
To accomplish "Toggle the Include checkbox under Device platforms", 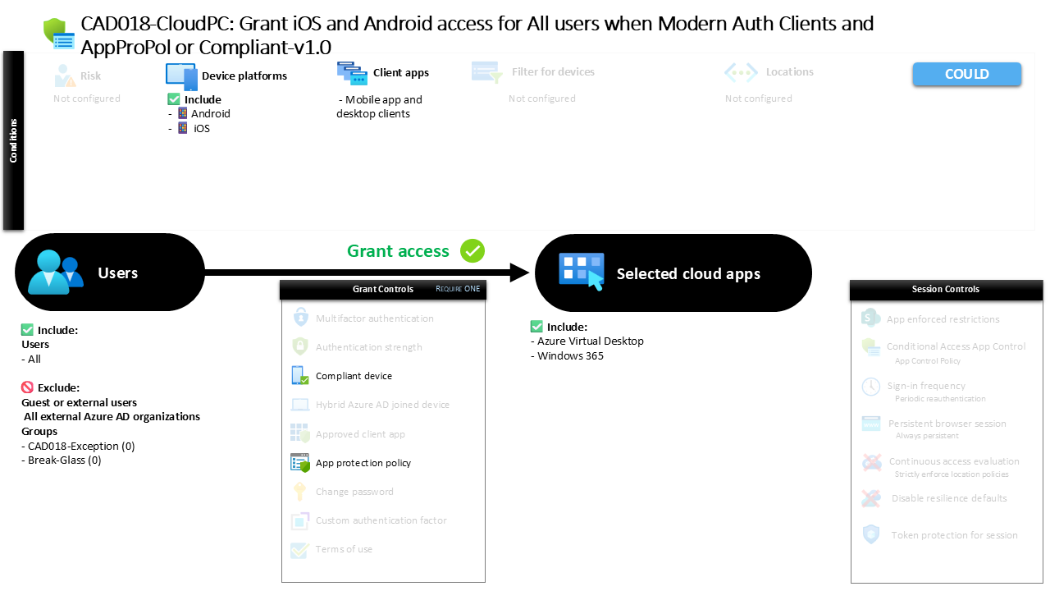I will [x=172, y=99].
